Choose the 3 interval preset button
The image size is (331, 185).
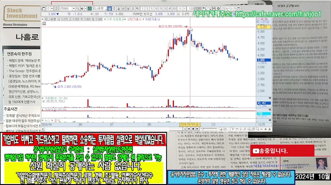[x=147, y=8]
